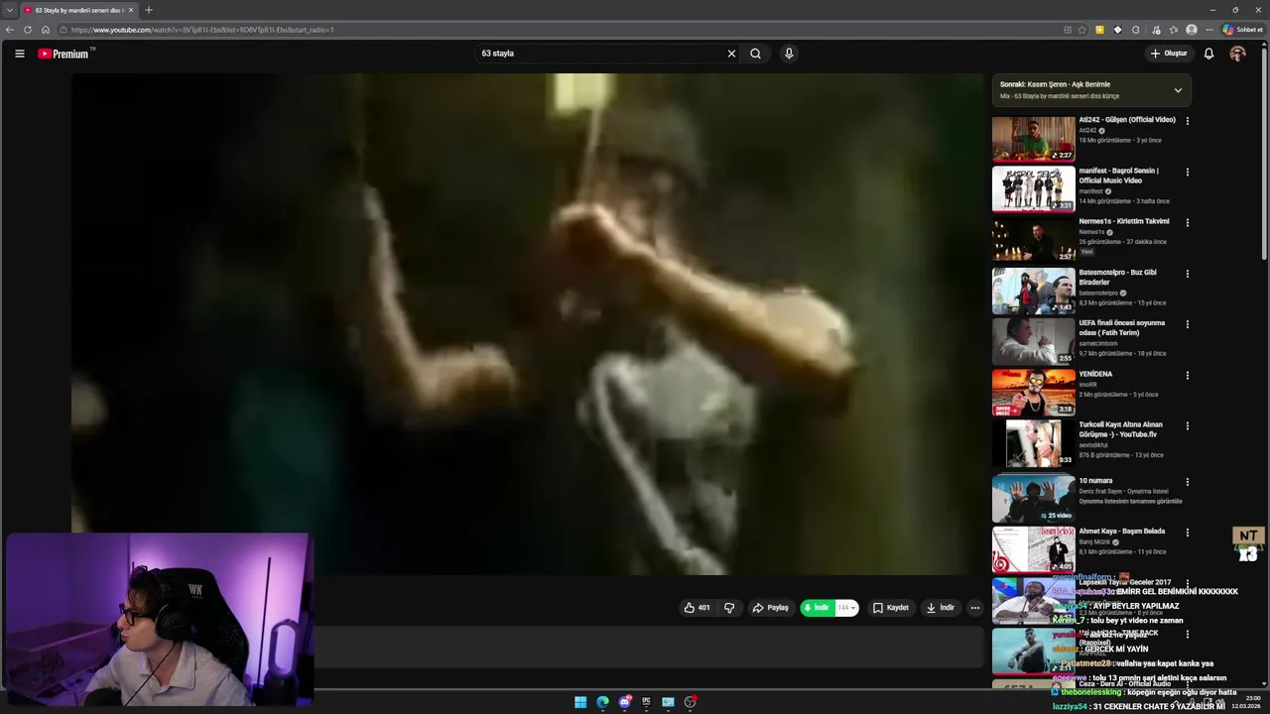Start voice search with microphone
Screen dimensions: 1270x714
pyautogui.click(x=789, y=54)
